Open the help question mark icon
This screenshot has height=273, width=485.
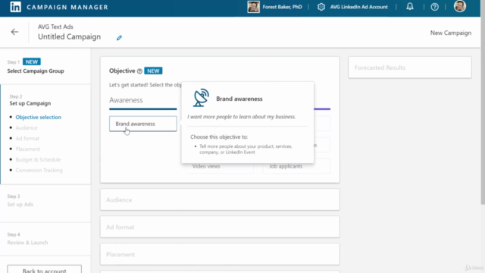coord(434,7)
